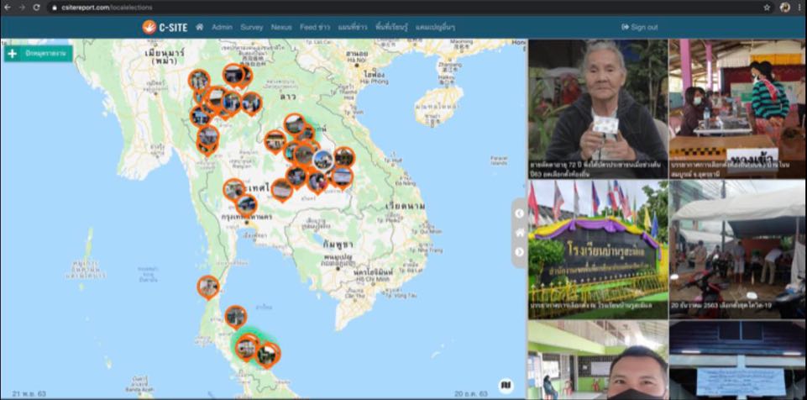807x400 pixels.
Task: Click the marker north-west of the Bangkok marker
Action: click(234, 189)
